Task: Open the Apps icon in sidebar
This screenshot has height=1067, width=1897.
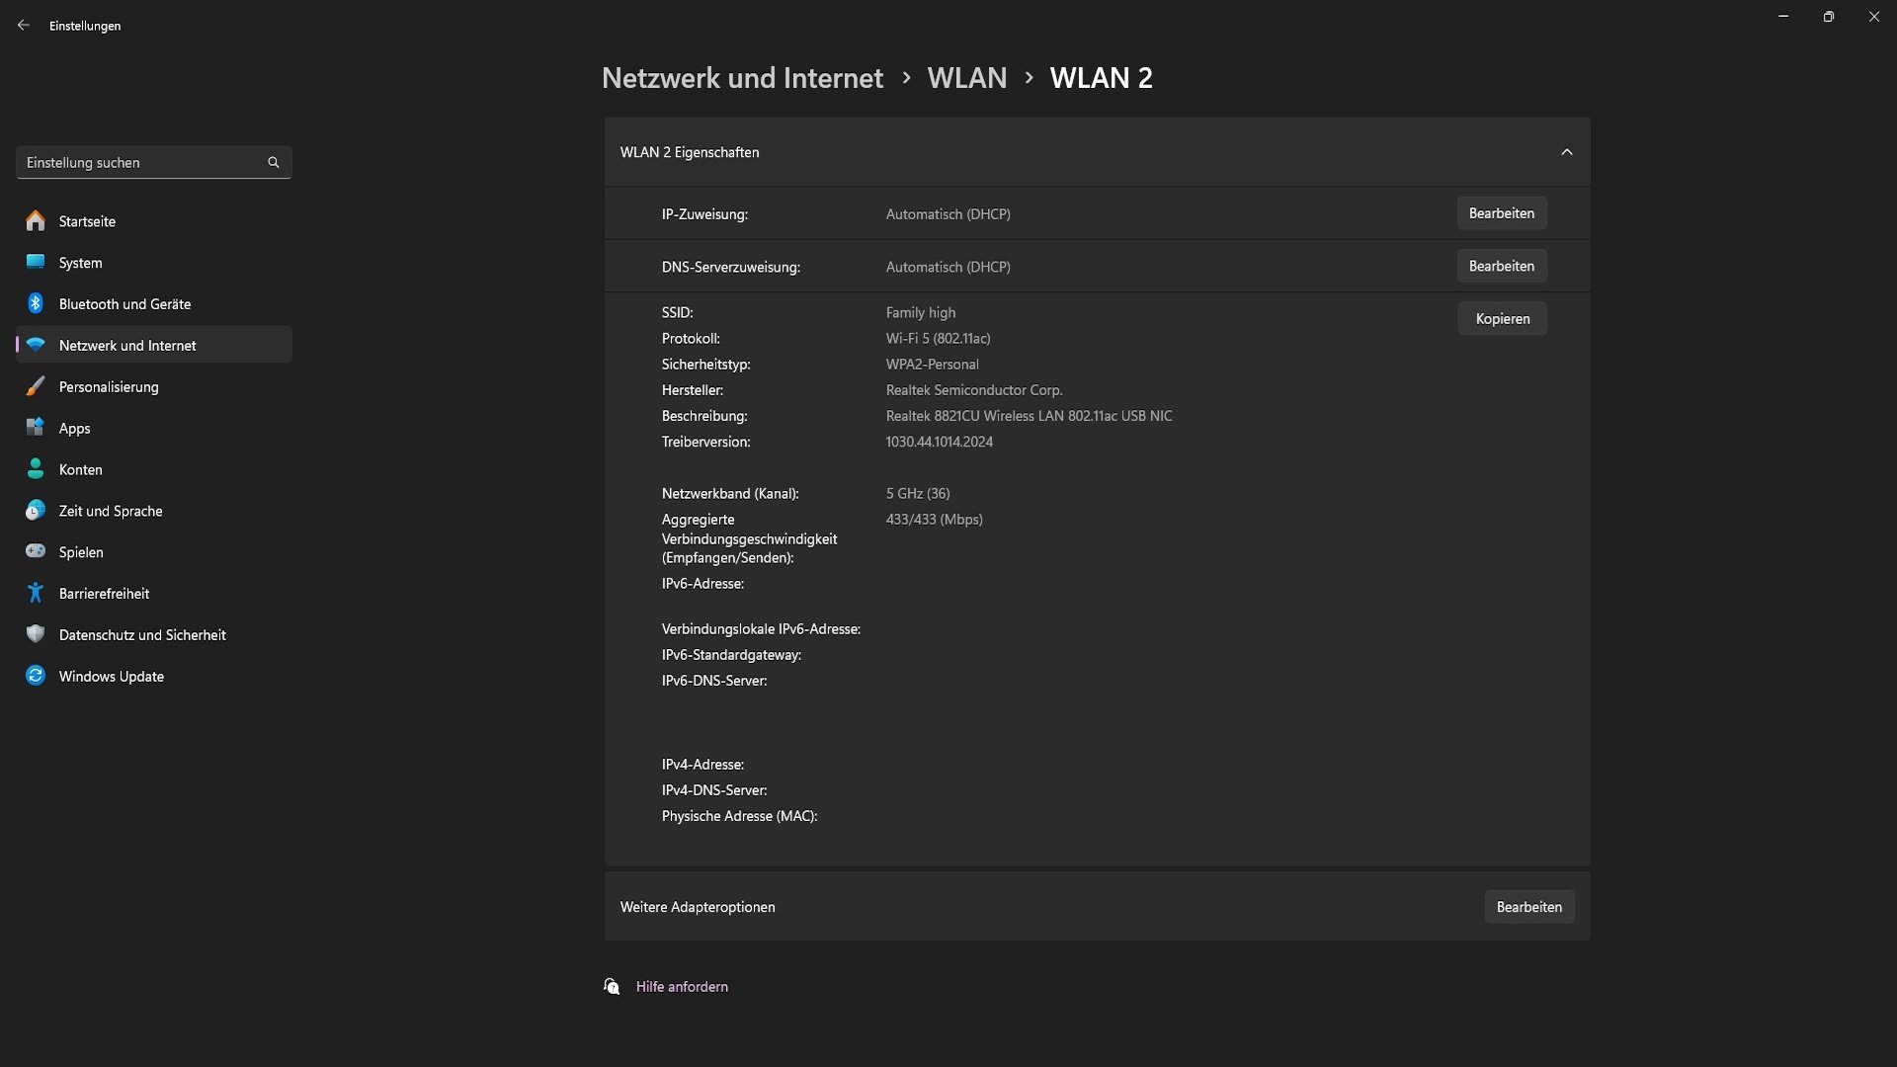Action: 36,428
